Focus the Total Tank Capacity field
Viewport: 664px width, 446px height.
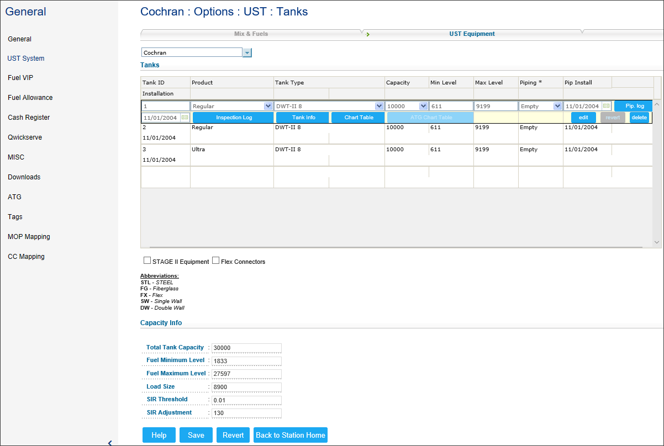246,348
